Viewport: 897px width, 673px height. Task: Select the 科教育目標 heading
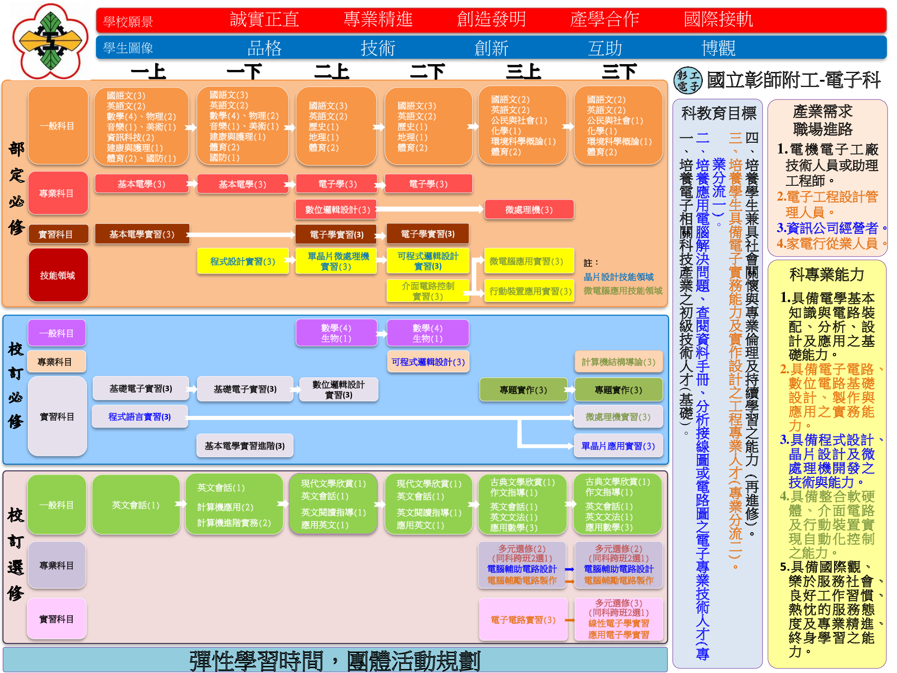click(x=718, y=113)
